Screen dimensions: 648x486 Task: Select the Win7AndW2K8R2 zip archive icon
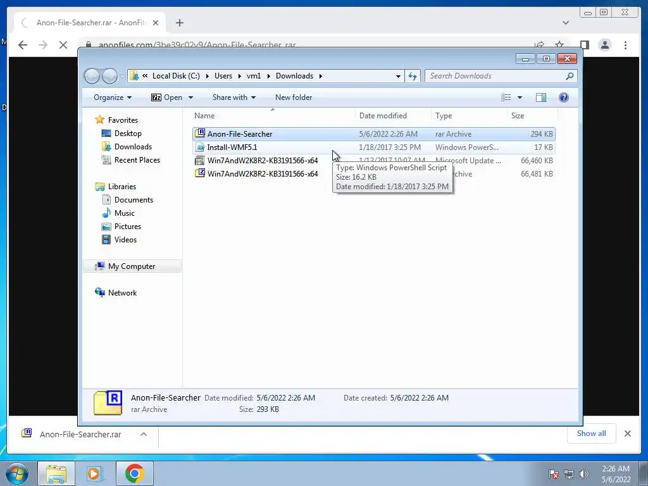[x=200, y=173]
